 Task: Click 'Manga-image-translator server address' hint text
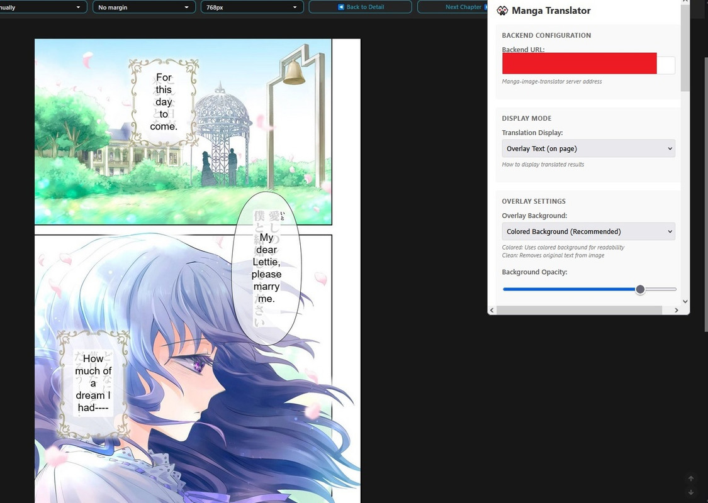[x=552, y=82]
